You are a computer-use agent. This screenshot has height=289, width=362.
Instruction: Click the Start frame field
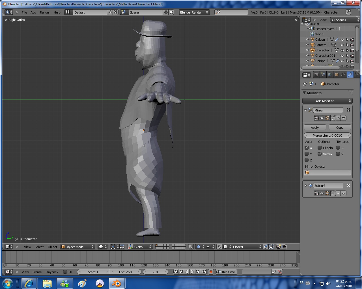(93, 272)
